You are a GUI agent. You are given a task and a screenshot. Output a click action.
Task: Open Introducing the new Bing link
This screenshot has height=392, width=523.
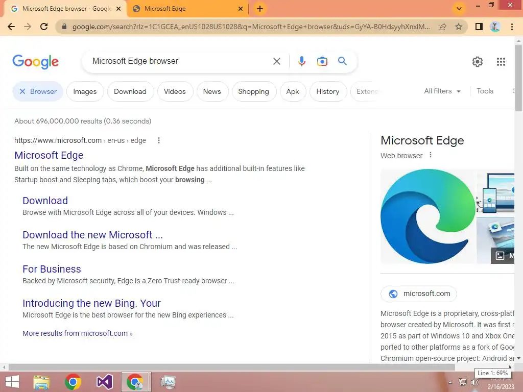[91, 303]
